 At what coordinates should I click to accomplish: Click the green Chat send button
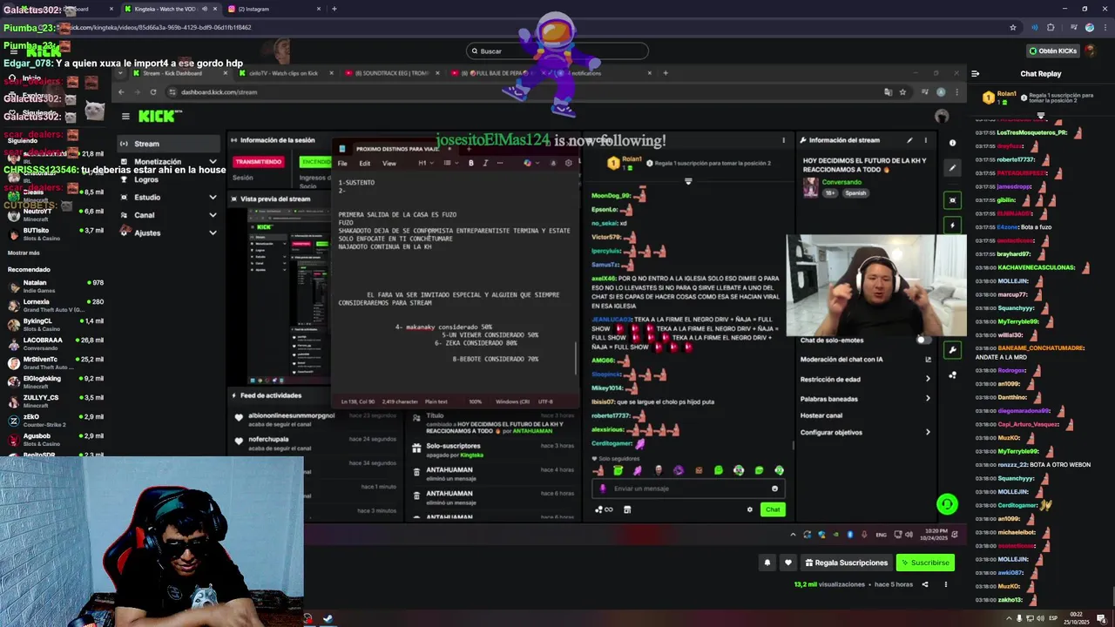pyautogui.click(x=773, y=509)
